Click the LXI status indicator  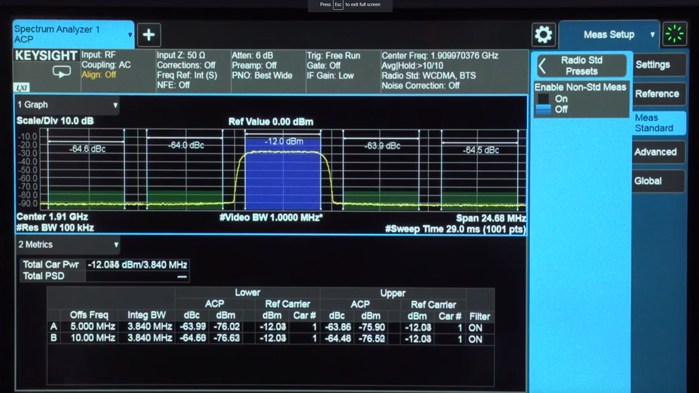pyautogui.click(x=21, y=88)
